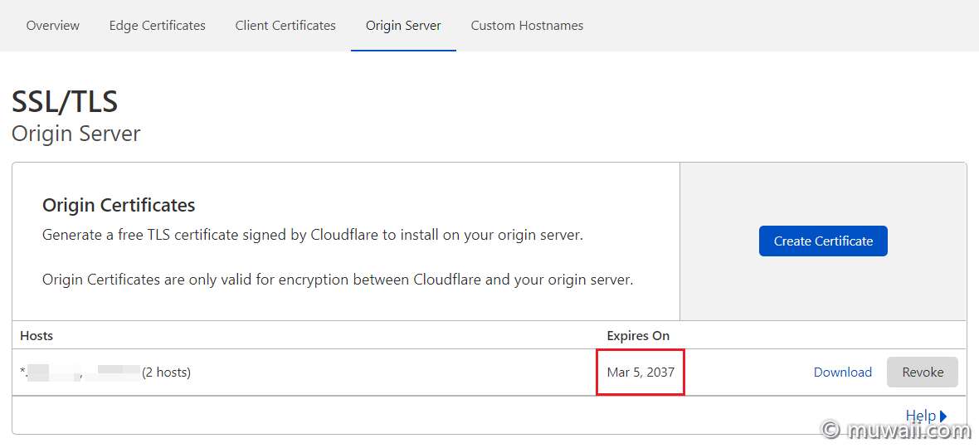Click the Origin Server page subtitle
Screen dimensions: 979x448
pyautogui.click(x=76, y=134)
